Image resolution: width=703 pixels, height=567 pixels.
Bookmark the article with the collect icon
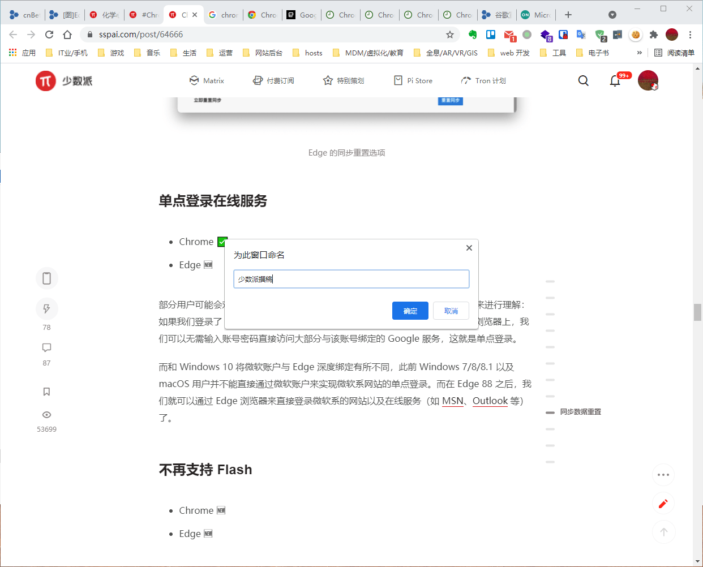(x=46, y=391)
